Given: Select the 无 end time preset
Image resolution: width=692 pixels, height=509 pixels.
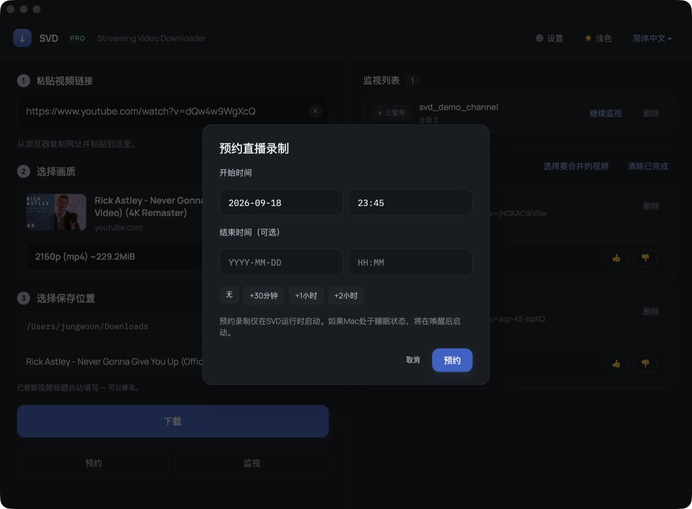Looking at the screenshot, I should [x=229, y=295].
